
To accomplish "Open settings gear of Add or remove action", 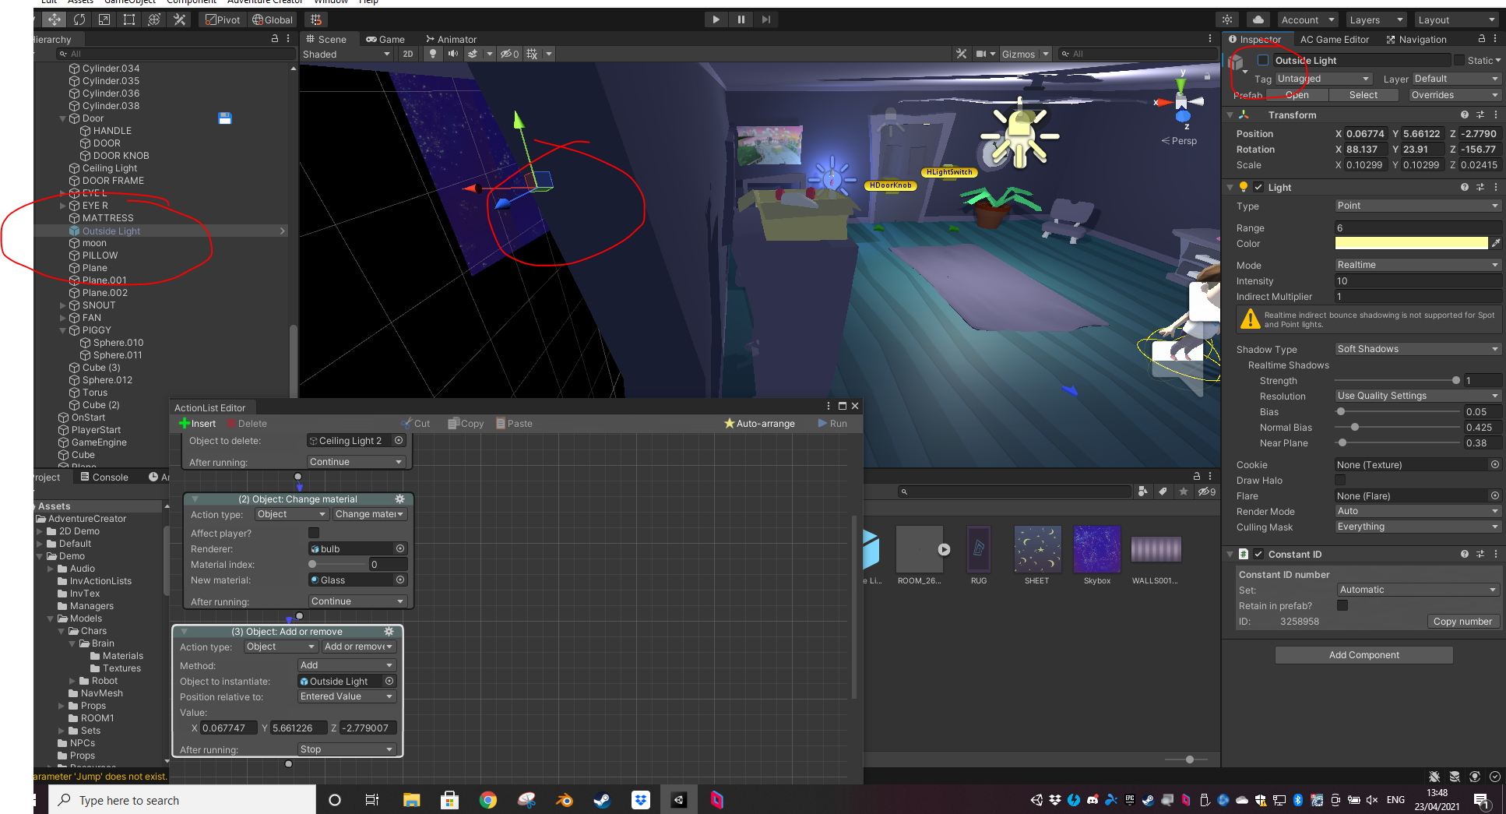I will 389,632.
